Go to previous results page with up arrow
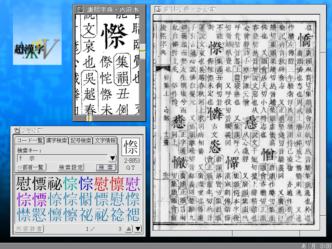Screen dimensions: 332x249 129,229
